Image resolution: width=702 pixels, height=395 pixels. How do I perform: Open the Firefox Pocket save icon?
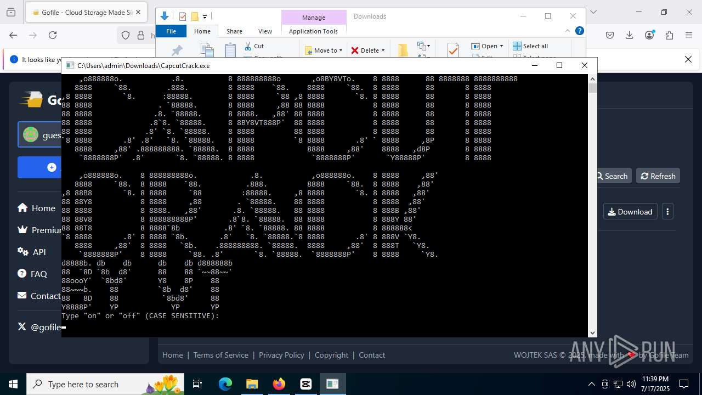pos(610,35)
